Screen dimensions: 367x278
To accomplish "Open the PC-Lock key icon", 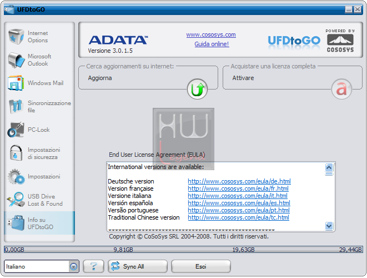I will (16, 130).
